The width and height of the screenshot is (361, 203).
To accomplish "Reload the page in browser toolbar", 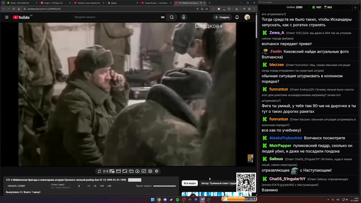I will tap(14, 9).
